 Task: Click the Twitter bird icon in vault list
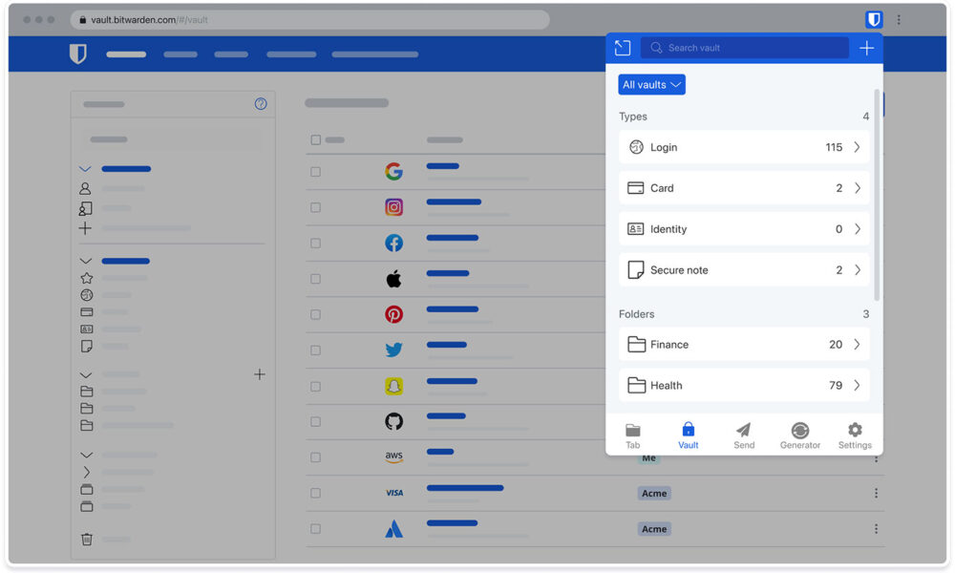click(x=394, y=350)
